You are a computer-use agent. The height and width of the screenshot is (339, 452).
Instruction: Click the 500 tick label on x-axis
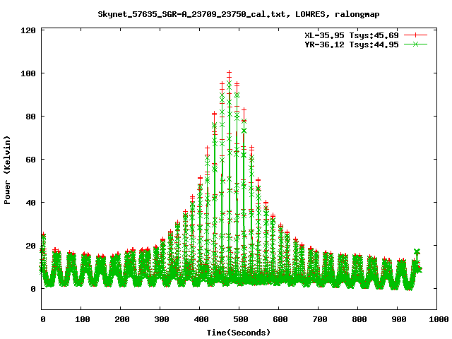239,320
